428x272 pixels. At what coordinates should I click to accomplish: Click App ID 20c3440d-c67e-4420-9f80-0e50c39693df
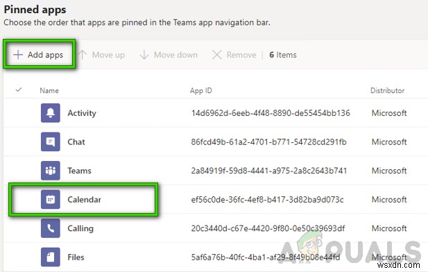pos(268,228)
